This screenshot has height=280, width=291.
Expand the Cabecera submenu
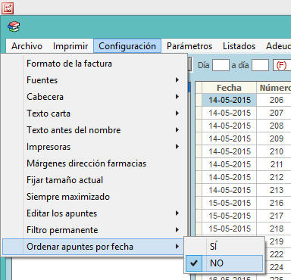95,97
